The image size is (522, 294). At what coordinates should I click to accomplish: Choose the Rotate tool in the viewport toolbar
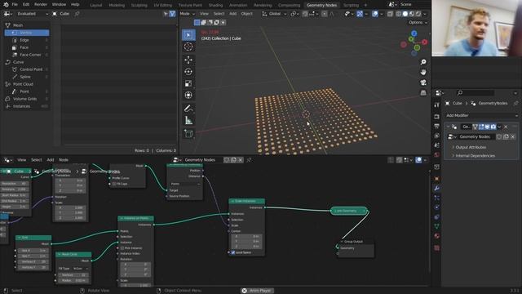(x=188, y=72)
